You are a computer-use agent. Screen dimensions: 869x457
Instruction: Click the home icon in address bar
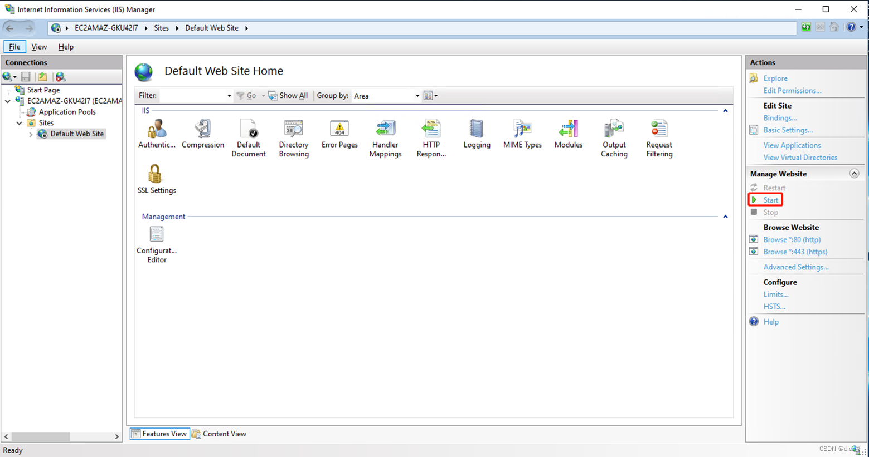pyautogui.click(x=834, y=27)
